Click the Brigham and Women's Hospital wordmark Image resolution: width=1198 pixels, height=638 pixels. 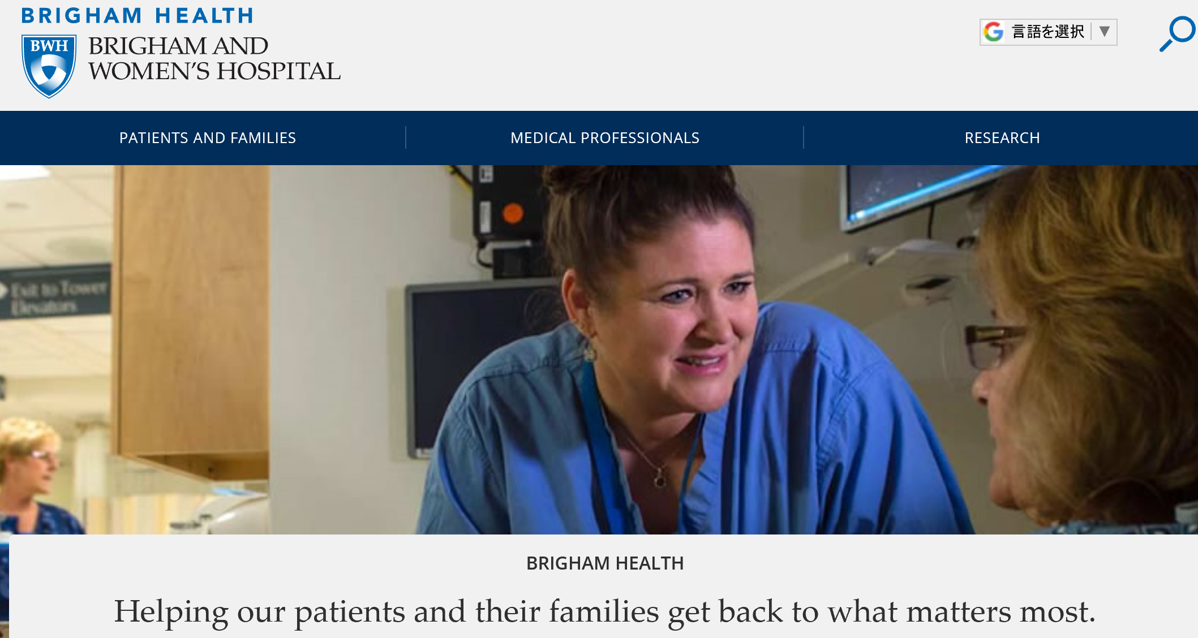[214, 58]
